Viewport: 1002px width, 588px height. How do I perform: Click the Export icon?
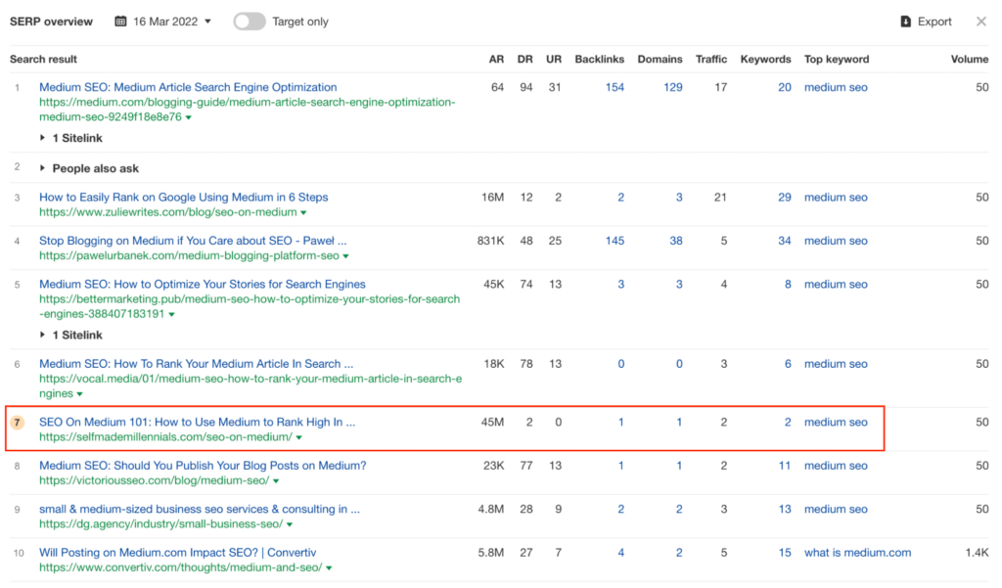905,21
